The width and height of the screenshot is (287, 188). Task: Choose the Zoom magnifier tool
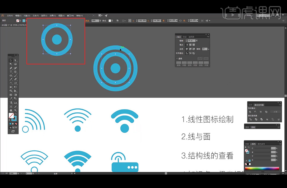15,110
